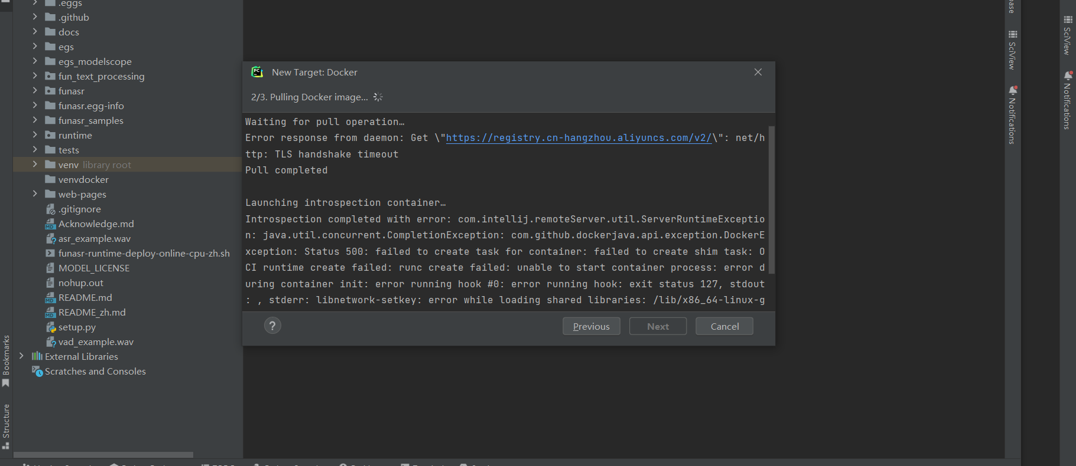The width and height of the screenshot is (1076, 466).
Task: Click the Previous button
Action: 591,326
